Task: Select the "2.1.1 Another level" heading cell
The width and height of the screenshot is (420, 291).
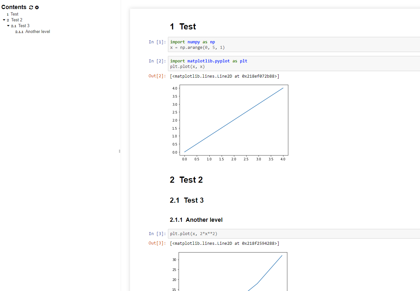Action: point(196,220)
